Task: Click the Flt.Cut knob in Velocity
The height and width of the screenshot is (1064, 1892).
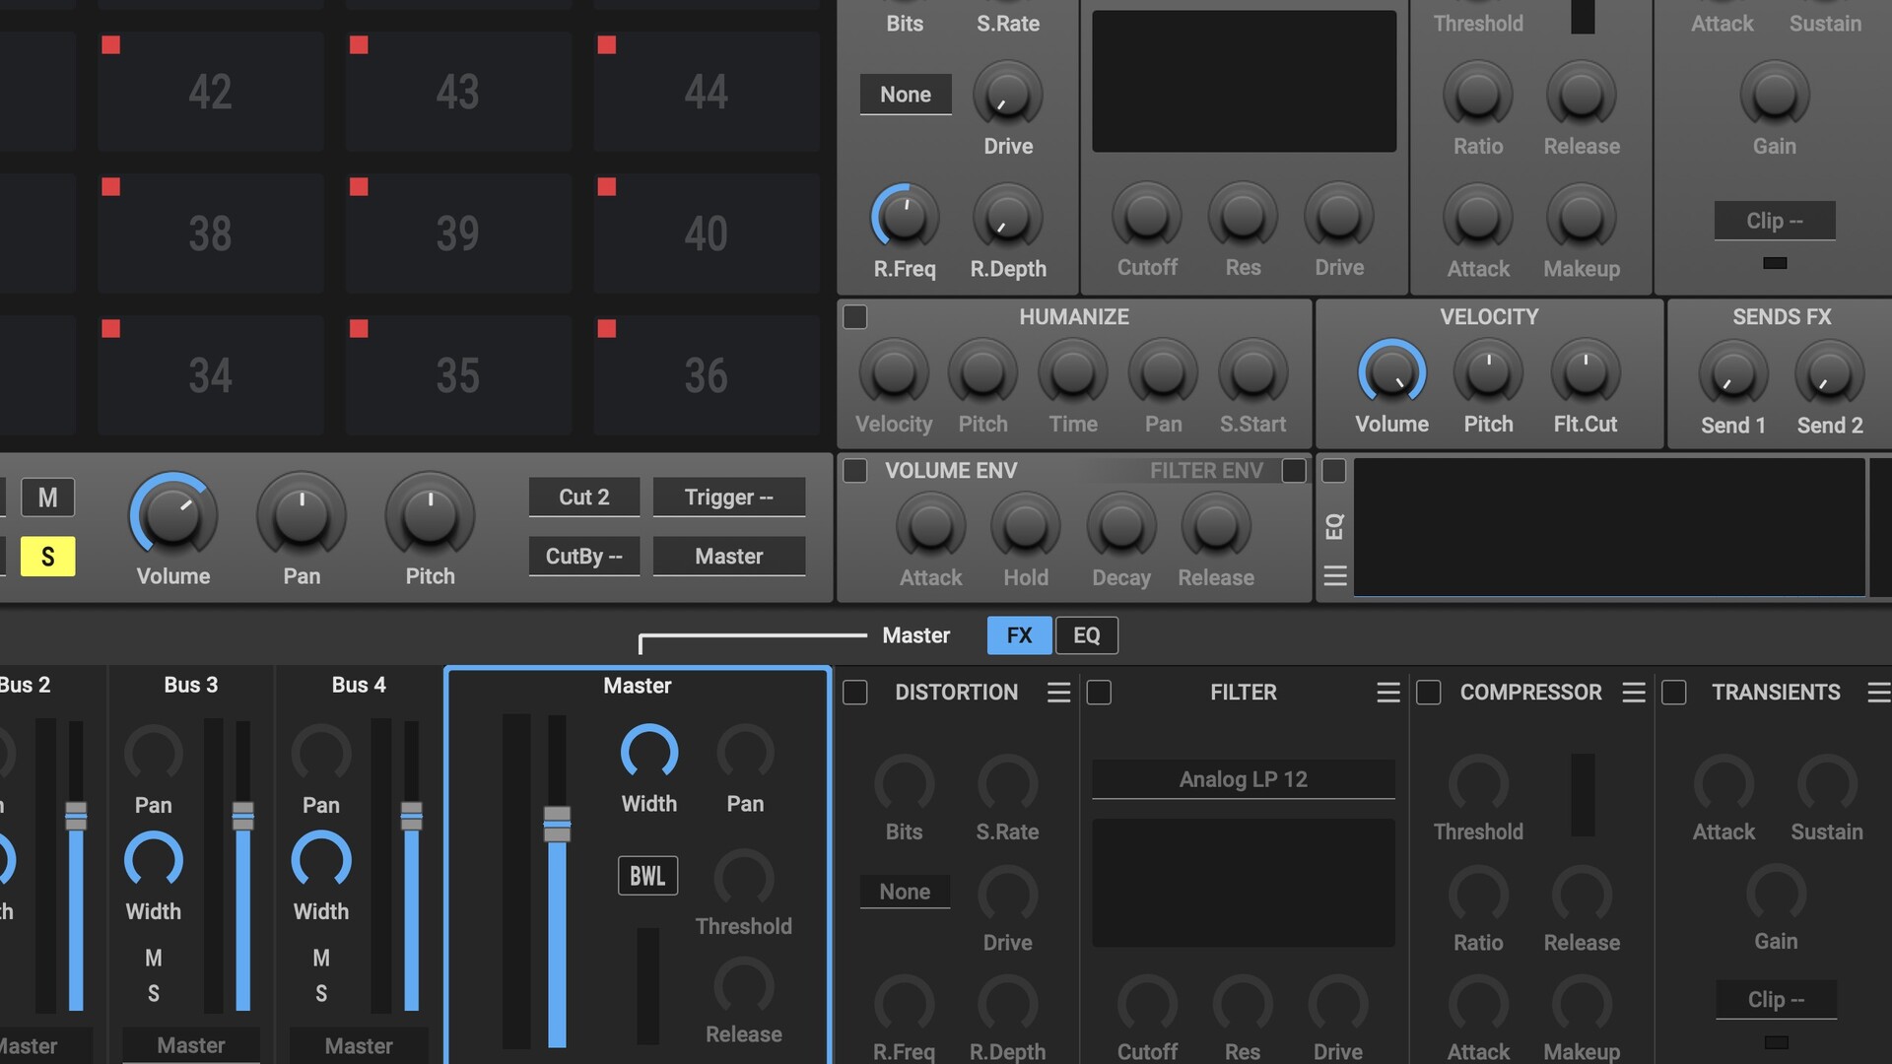Action: (1585, 373)
